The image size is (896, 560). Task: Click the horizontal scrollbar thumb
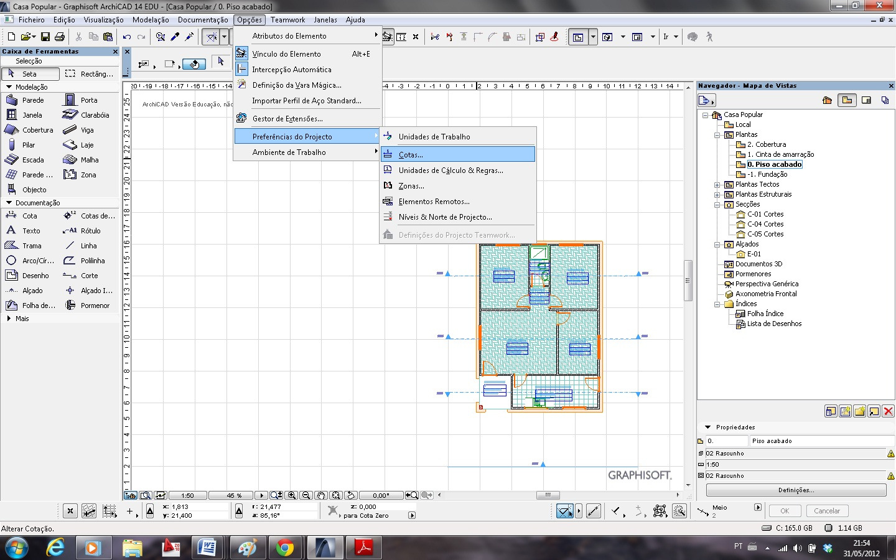[548, 495]
